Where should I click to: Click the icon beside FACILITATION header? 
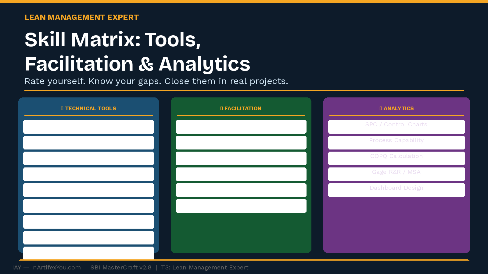pyautogui.click(x=221, y=108)
